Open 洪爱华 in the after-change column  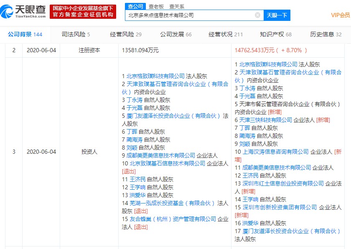[x=250, y=223]
